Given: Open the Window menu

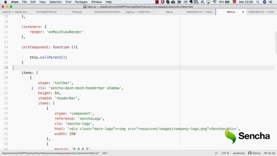Looking at the screenshot, I should (97, 2).
